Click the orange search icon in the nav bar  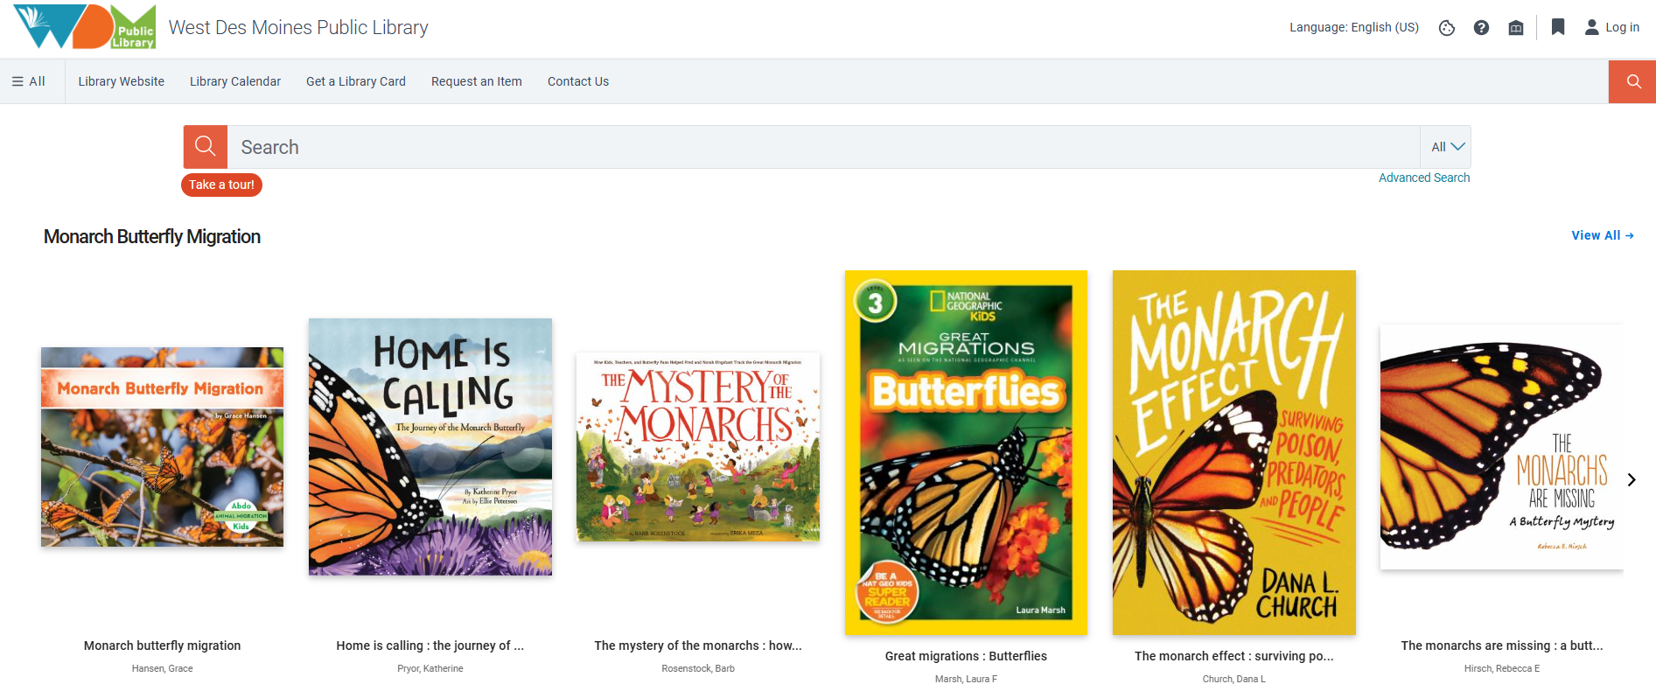click(x=1632, y=81)
